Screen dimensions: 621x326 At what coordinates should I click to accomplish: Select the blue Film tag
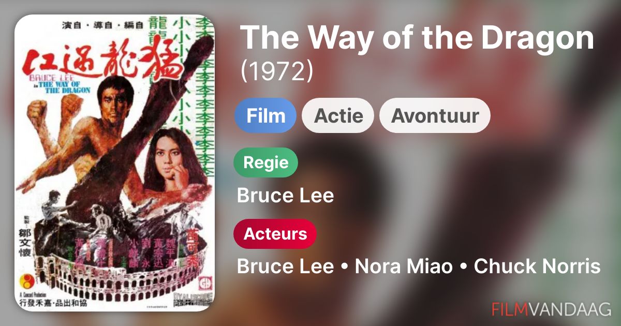(265, 115)
